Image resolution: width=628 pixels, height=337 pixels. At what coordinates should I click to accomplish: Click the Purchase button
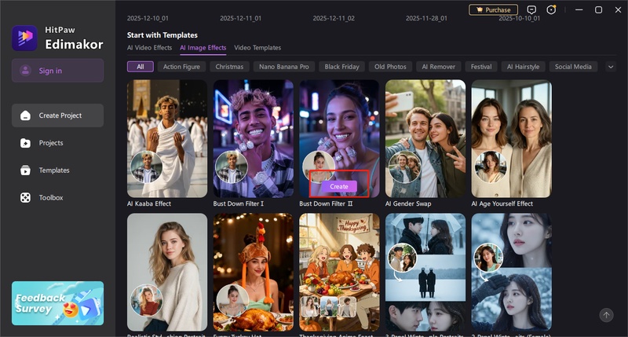click(493, 10)
